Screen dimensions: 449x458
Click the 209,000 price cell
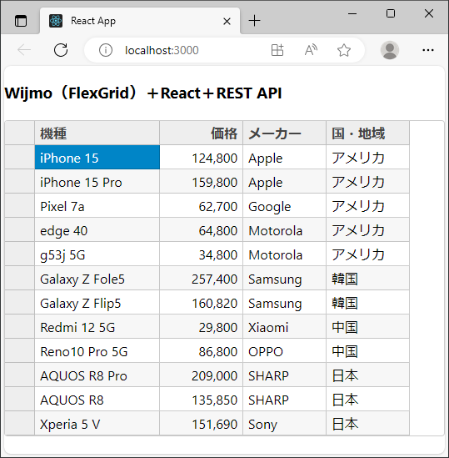point(202,375)
